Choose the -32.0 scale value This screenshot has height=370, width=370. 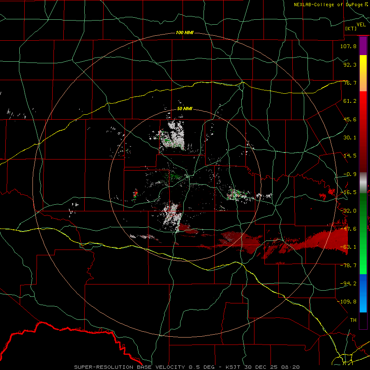point(348,211)
